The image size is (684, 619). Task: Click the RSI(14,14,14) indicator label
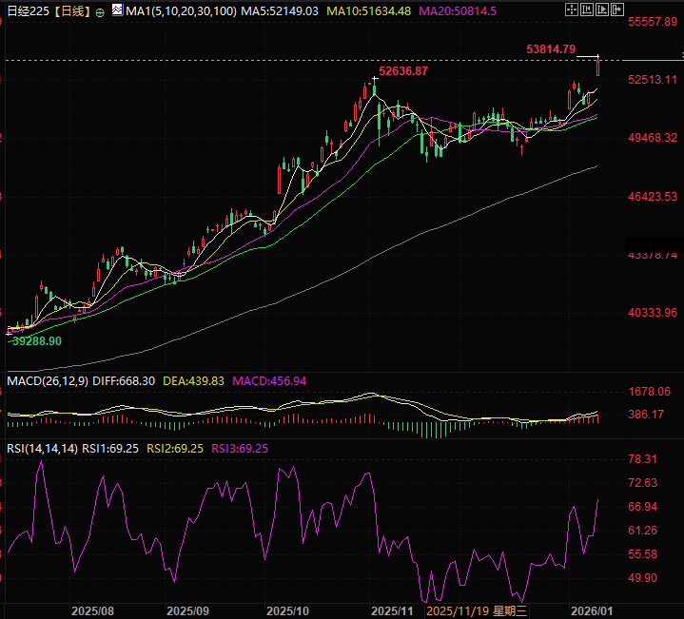click(x=42, y=448)
